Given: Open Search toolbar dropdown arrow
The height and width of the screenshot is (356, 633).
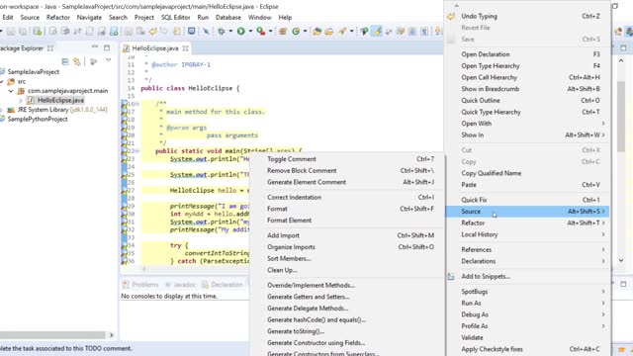Looking at the screenshot, I should click(352, 31).
